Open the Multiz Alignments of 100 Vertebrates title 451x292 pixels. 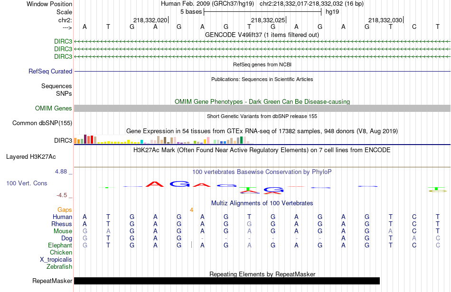pos(262,203)
